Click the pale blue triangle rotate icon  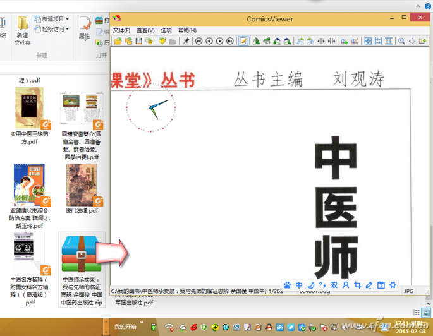point(300,42)
